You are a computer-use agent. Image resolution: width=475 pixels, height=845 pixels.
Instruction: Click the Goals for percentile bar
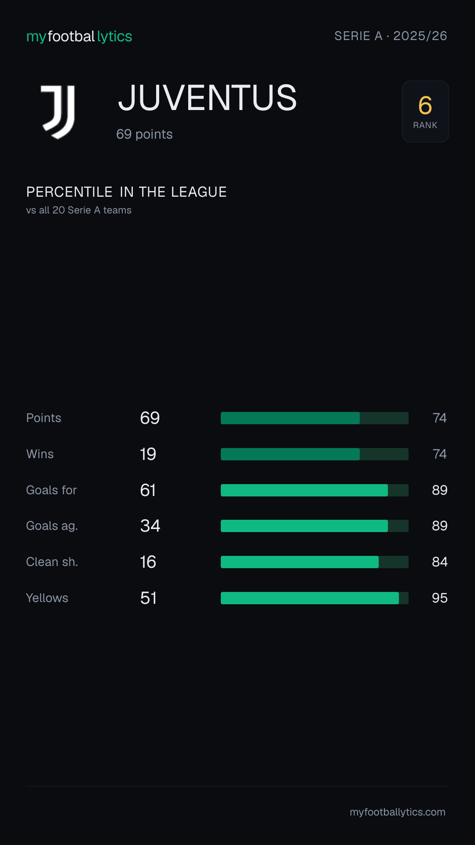pyautogui.click(x=314, y=490)
